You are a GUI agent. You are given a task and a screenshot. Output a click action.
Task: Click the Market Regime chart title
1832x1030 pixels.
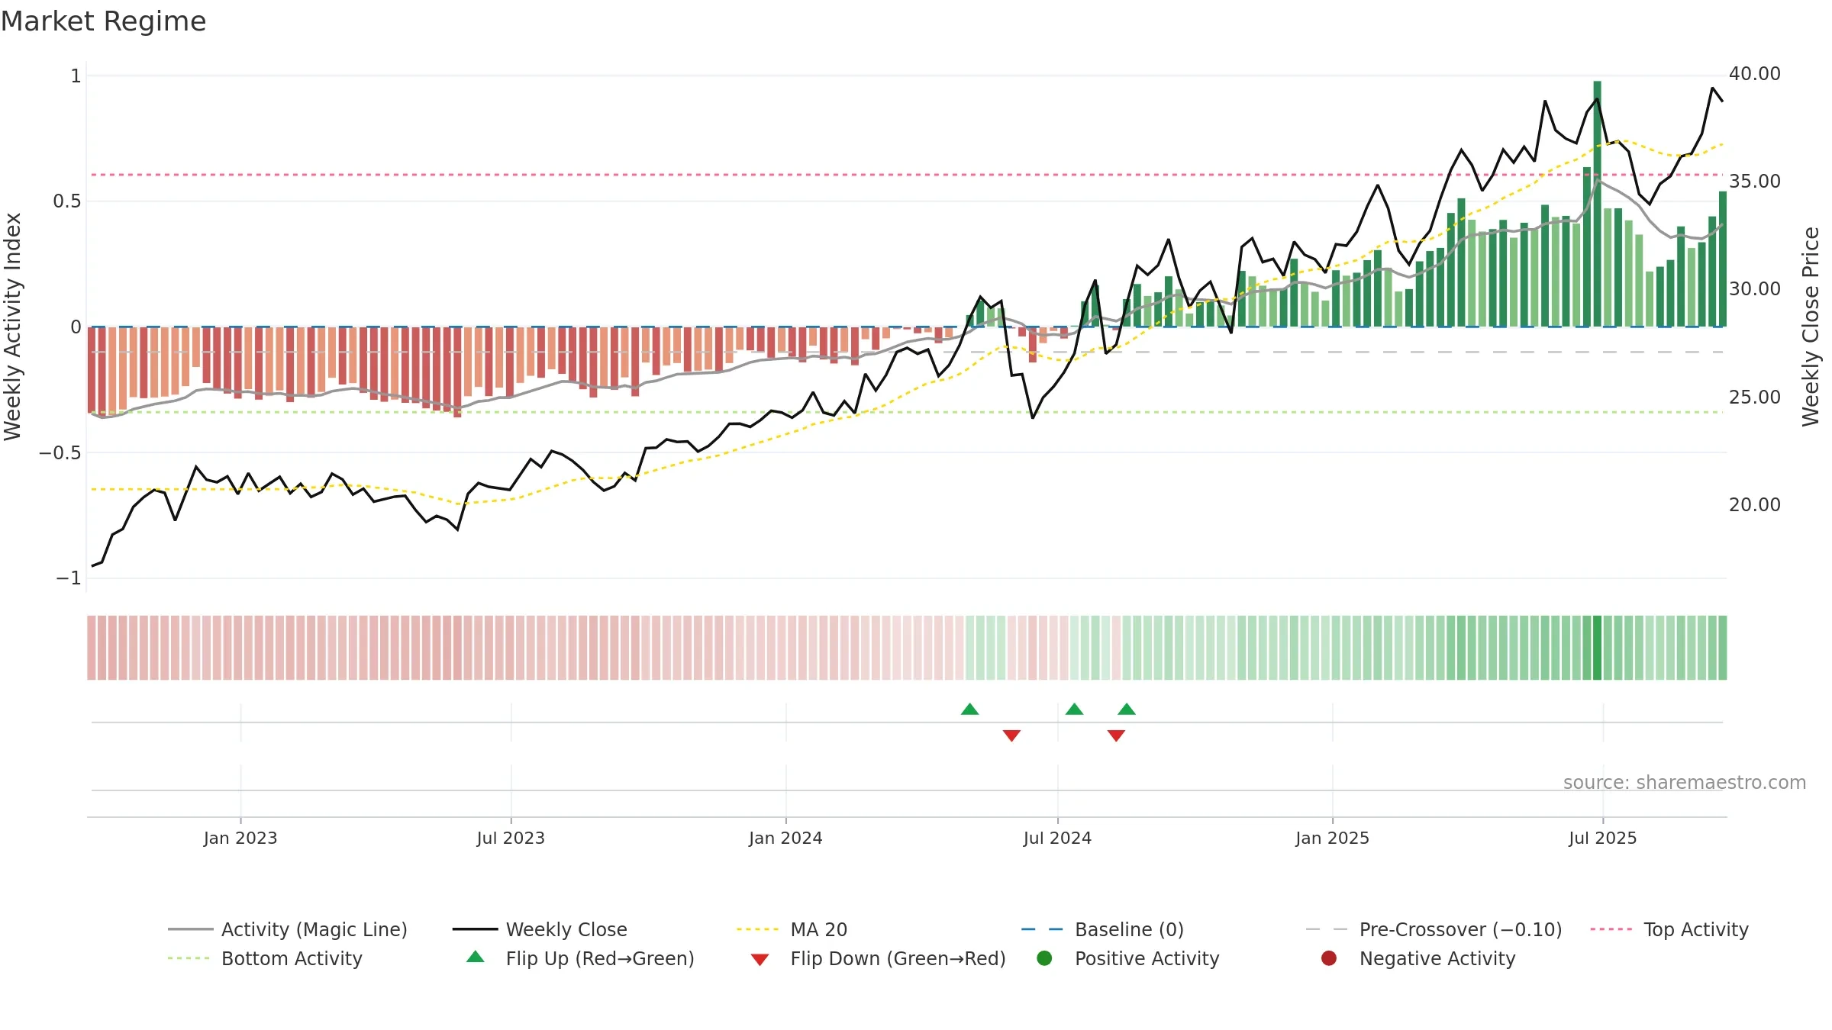point(103,21)
